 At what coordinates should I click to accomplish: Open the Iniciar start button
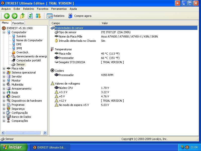click(x=14, y=147)
